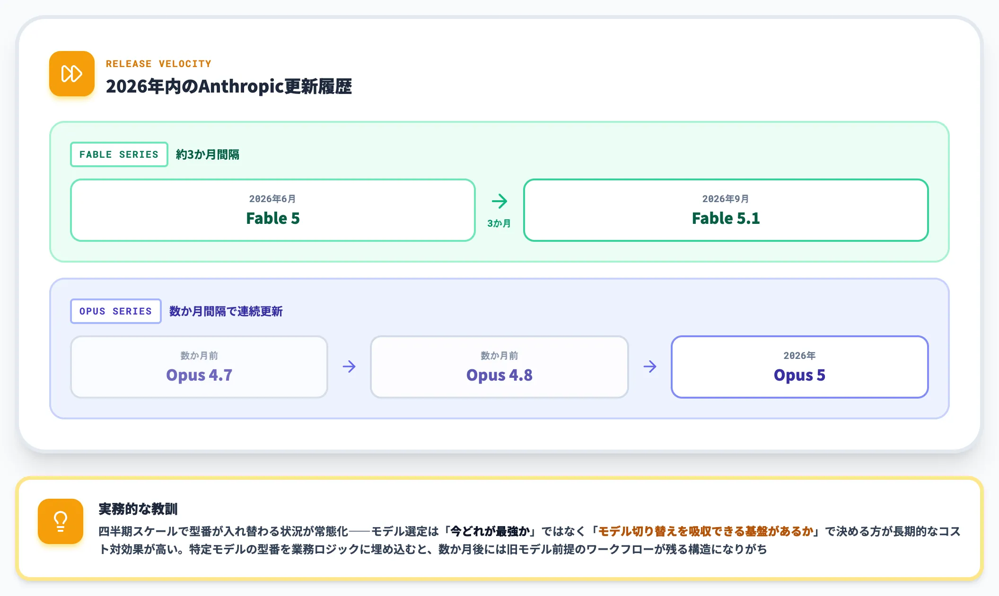Select the OPUS SERIES badge

coord(116,311)
